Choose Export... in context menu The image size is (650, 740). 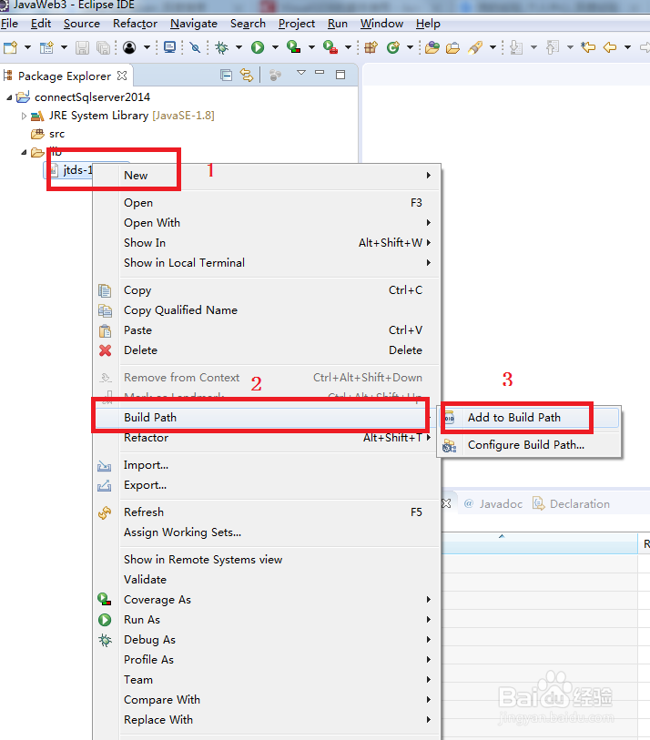tap(267, 485)
